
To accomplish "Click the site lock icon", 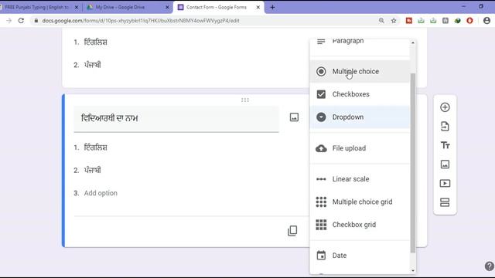I will coord(36,21).
